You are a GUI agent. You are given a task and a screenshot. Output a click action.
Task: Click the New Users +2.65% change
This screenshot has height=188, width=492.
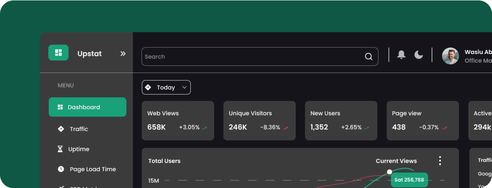pos(351,127)
